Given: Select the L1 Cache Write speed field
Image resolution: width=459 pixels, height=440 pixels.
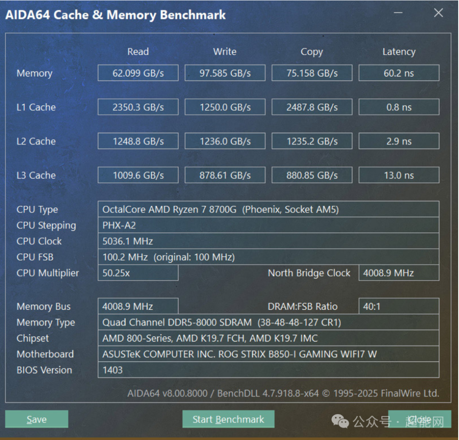Looking at the screenshot, I should pyautogui.click(x=225, y=106).
